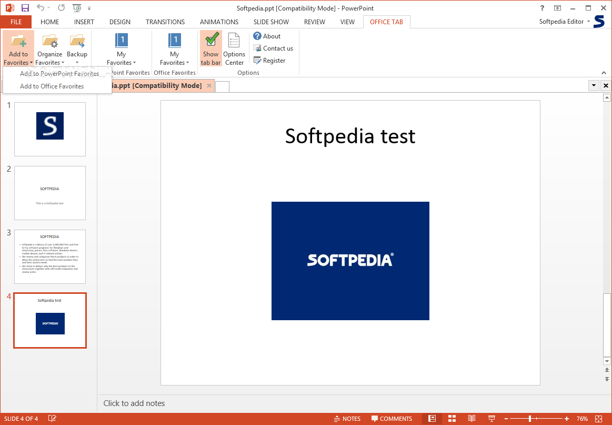Open the Softpedia Editor account dropdown
Image resolution: width=612 pixels, height=425 pixels.
coord(565,22)
